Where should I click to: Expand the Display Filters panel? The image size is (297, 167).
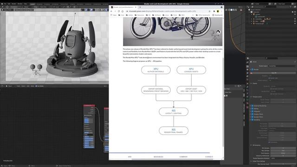(x=251, y=114)
